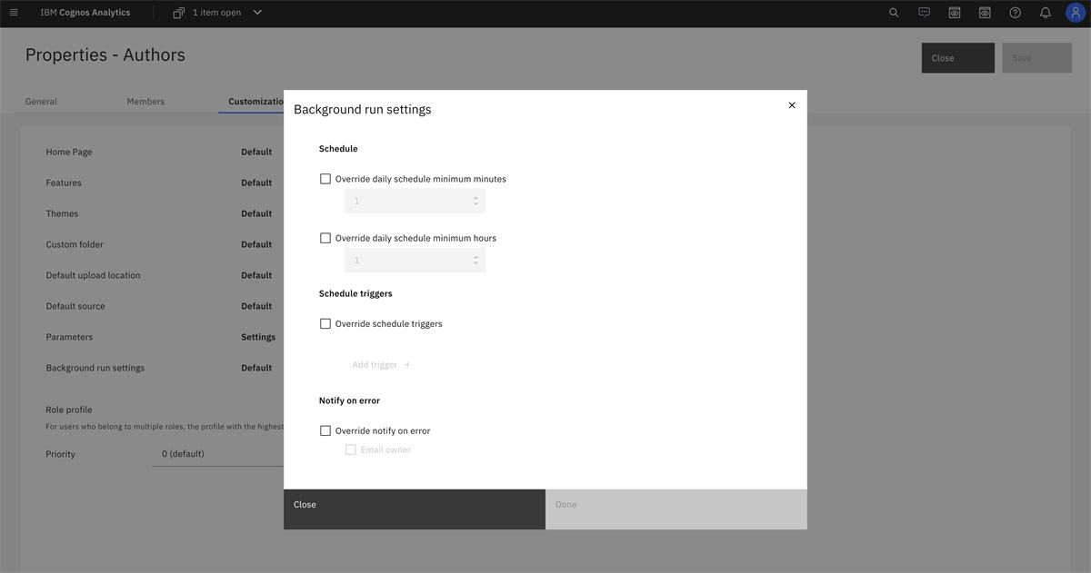Click the plus icon beside Add trigger
1091x573 pixels.
coord(407,365)
